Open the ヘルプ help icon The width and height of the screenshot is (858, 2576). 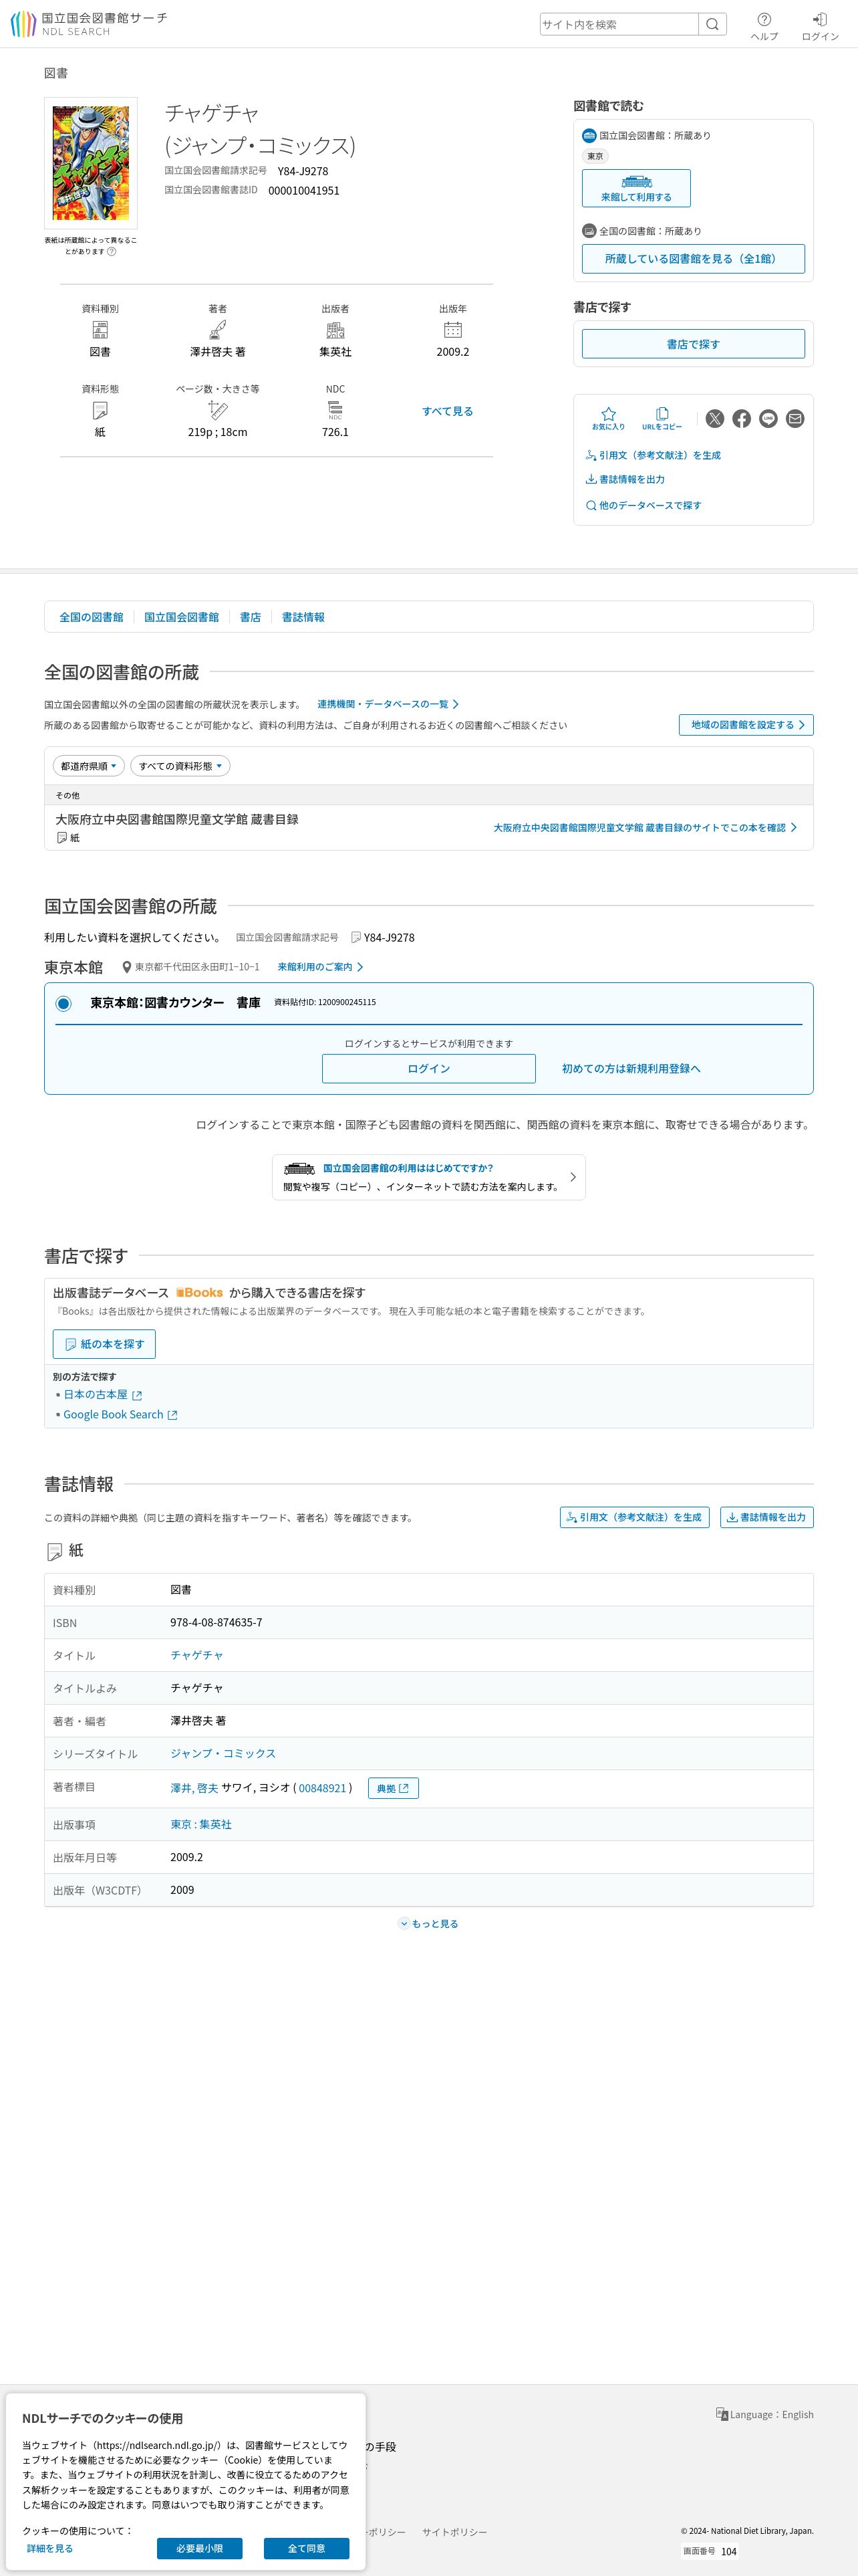(x=764, y=26)
